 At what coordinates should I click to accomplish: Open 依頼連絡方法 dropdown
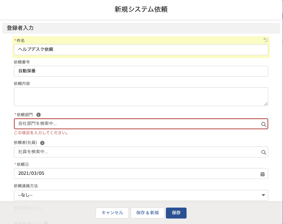(x=141, y=195)
